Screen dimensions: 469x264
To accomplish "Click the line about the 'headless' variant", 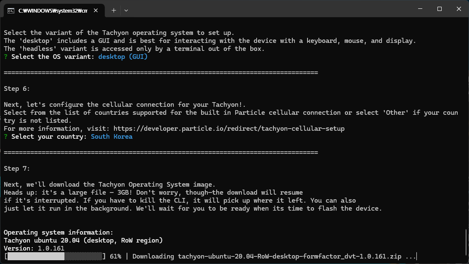I will (x=134, y=49).
